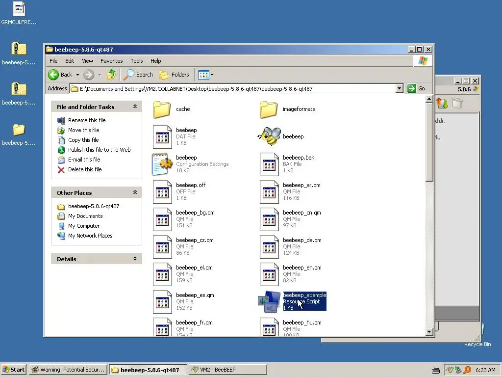Select the beebeep_fr.qm file icon
This screenshot has height=377, width=502.
pyautogui.click(x=162, y=326)
